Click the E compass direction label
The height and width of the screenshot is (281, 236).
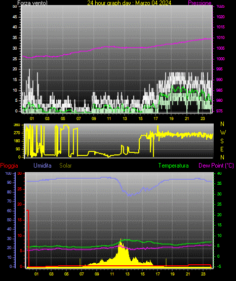click(x=222, y=149)
